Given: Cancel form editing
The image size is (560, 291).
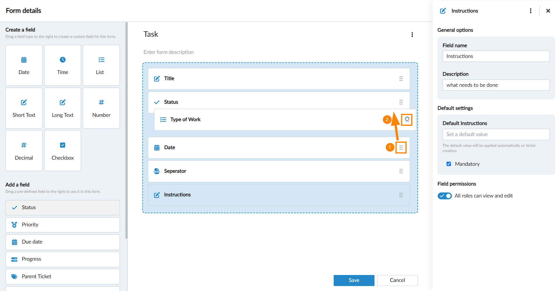Looking at the screenshot, I should click(397, 280).
